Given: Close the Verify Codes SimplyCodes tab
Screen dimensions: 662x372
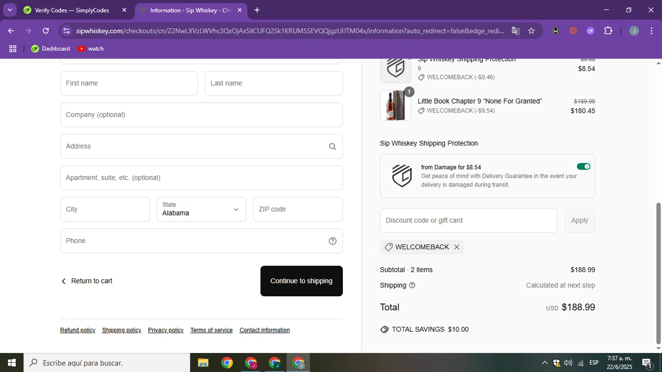Looking at the screenshot, I should pos(124,10).
